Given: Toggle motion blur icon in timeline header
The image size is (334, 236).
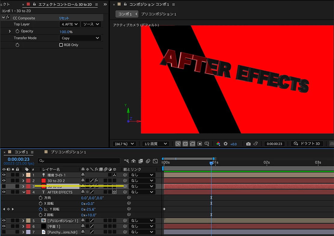Looking at the screenshot, I should pos(148,161).
